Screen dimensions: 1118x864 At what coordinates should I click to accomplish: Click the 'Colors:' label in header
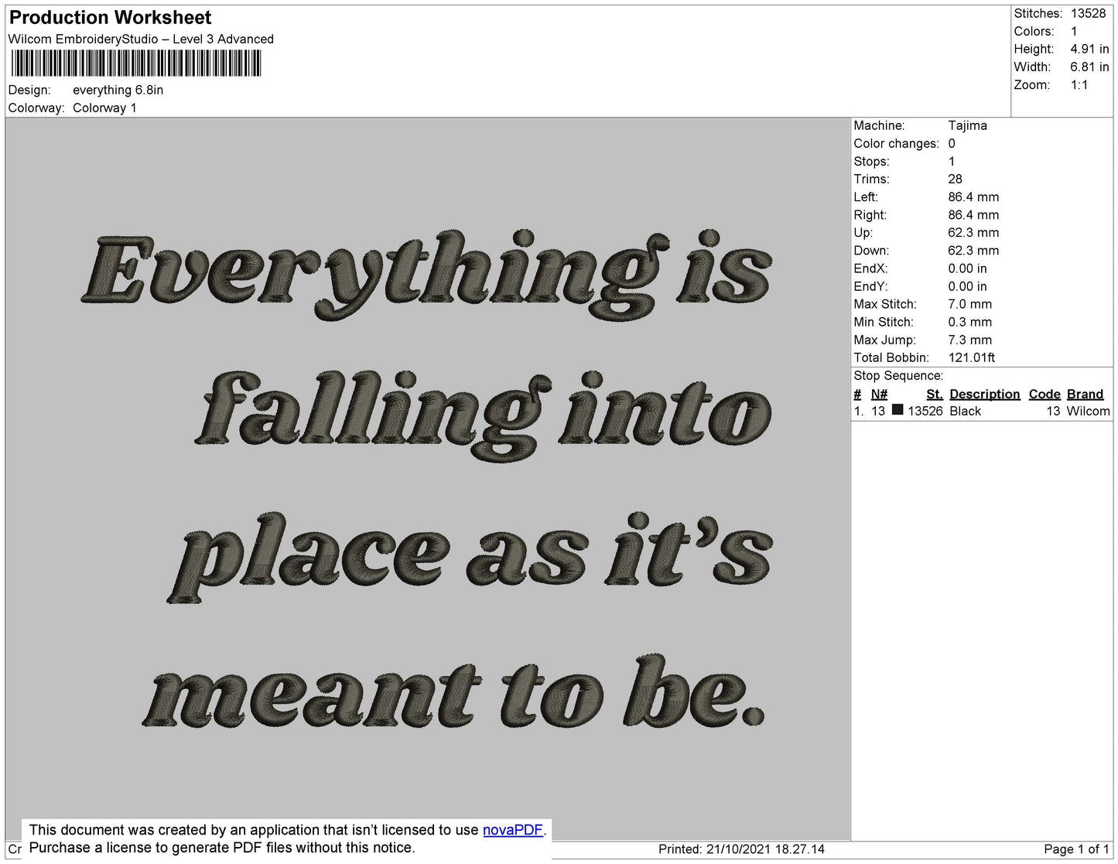(1034, 31)
